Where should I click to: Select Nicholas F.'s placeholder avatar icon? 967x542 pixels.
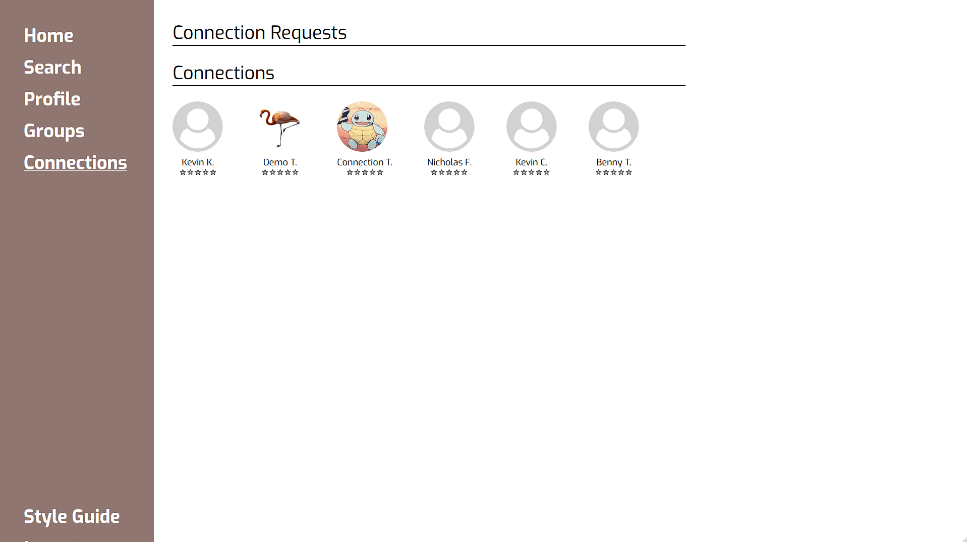point(449,127)
